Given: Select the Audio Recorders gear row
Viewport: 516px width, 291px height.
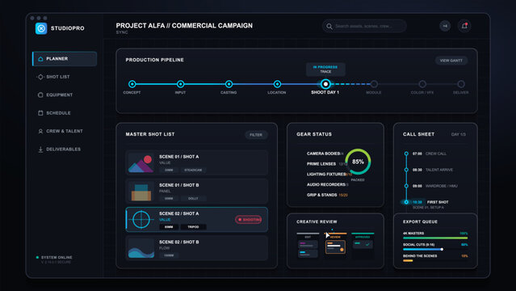Looking at the screenshot, I should (327, 184).
